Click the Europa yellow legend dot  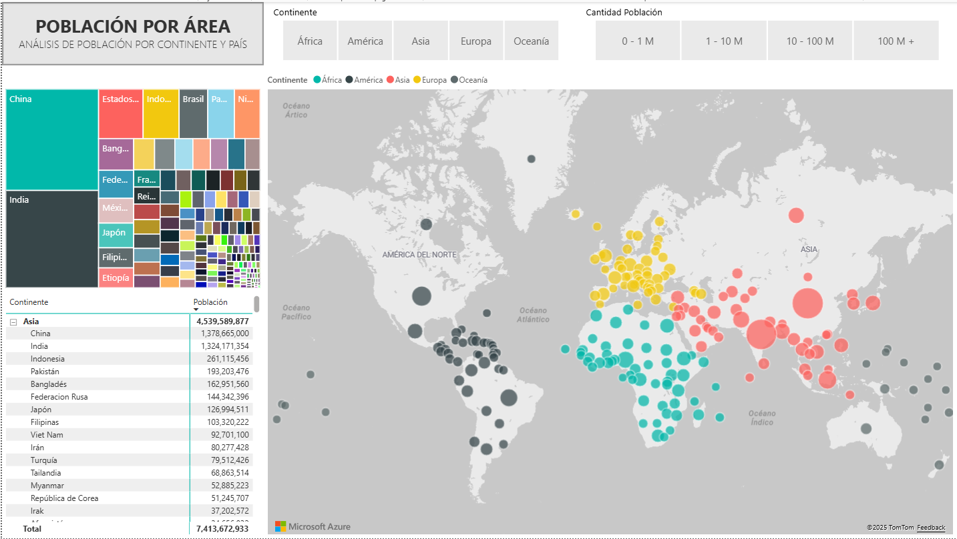pos(417,80)
